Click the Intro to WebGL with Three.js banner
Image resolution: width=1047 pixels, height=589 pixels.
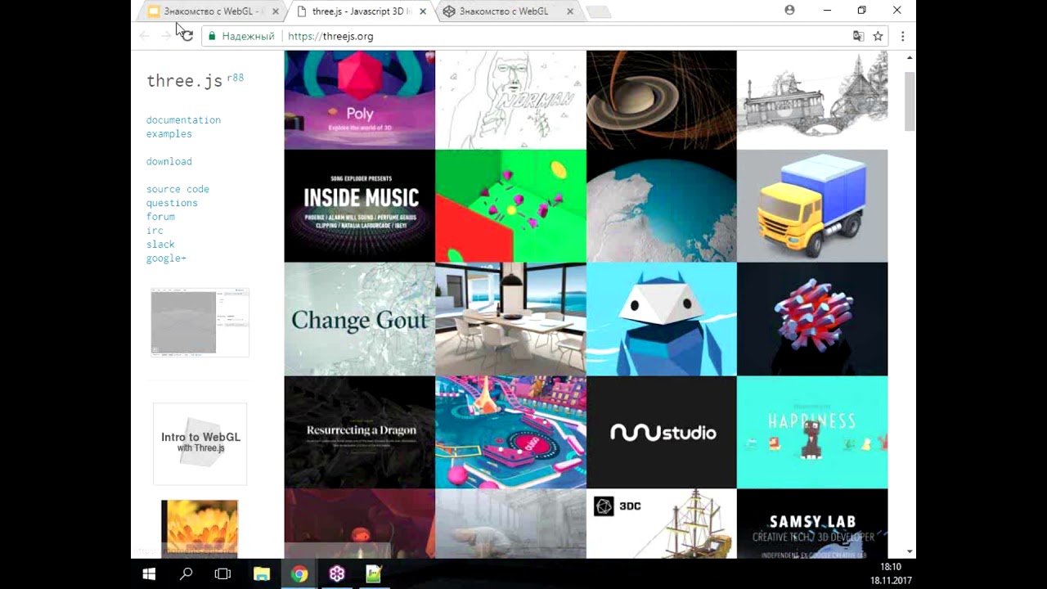[200, 443]
